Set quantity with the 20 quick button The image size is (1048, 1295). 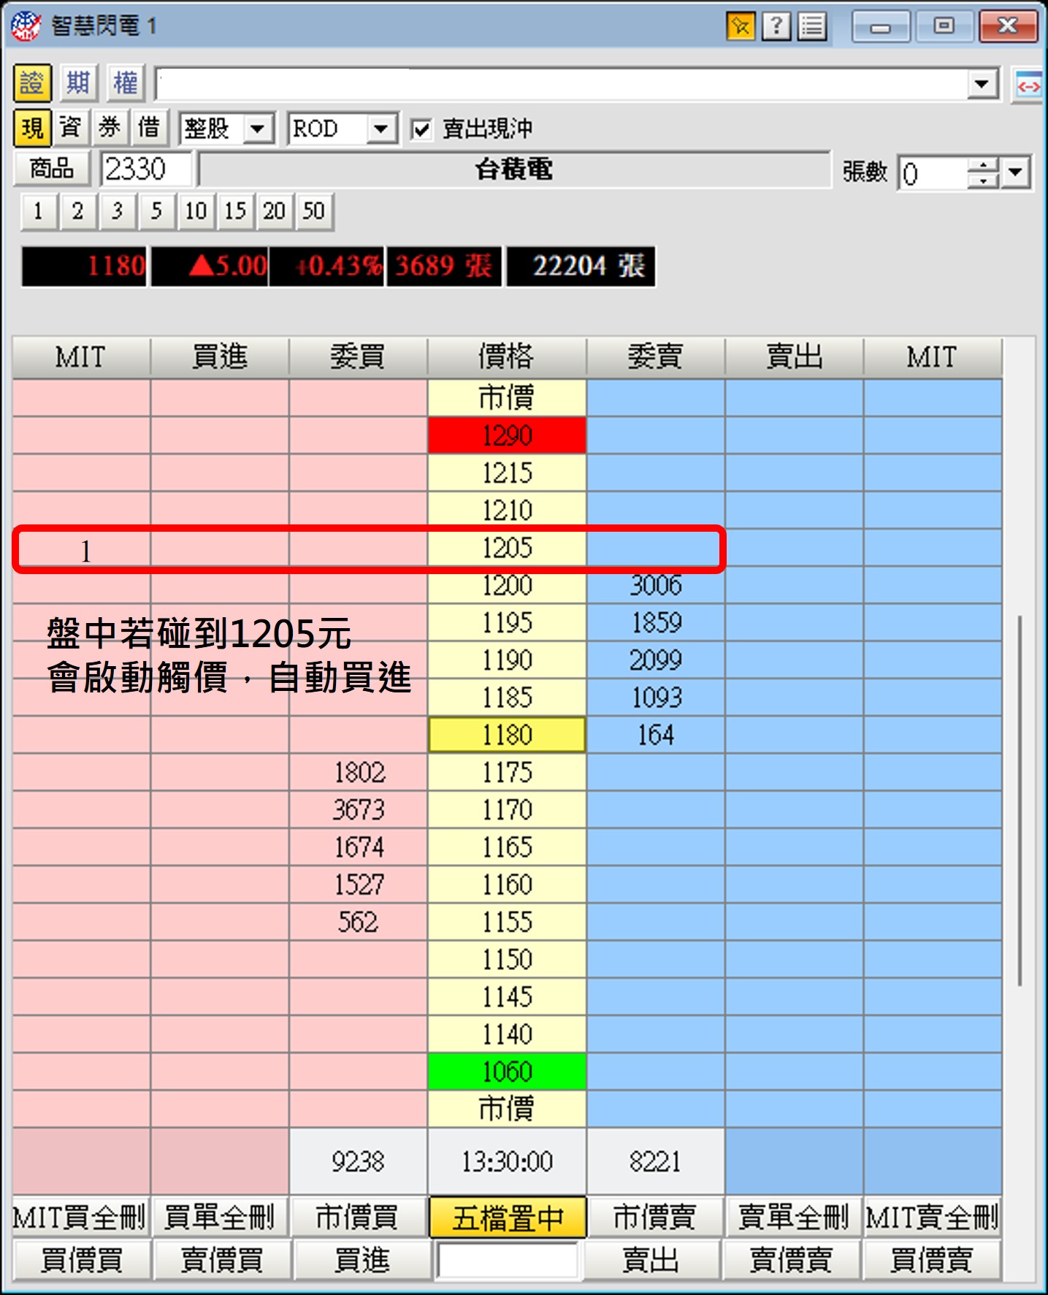coord(275,212)
